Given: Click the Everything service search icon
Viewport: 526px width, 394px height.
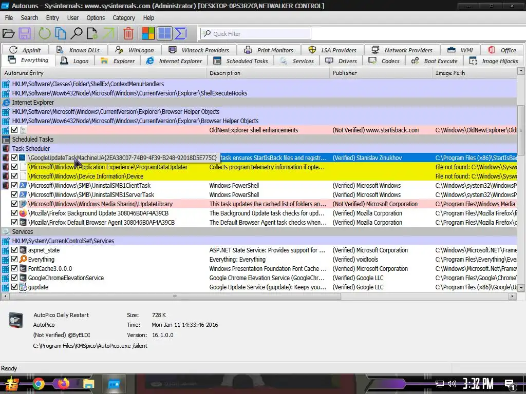Looking at the screenshot, I should pyautogui.click(x=23, y=259).
